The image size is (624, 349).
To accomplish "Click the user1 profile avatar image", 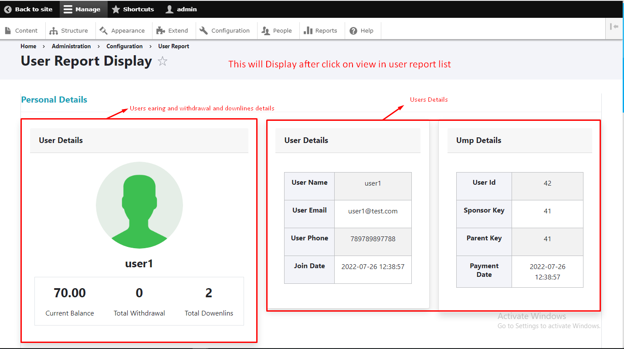I will pyautogui.click(x=139, y=205).
